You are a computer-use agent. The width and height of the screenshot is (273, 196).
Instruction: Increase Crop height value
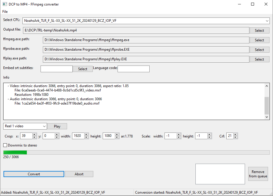click(x=117, y=135)
